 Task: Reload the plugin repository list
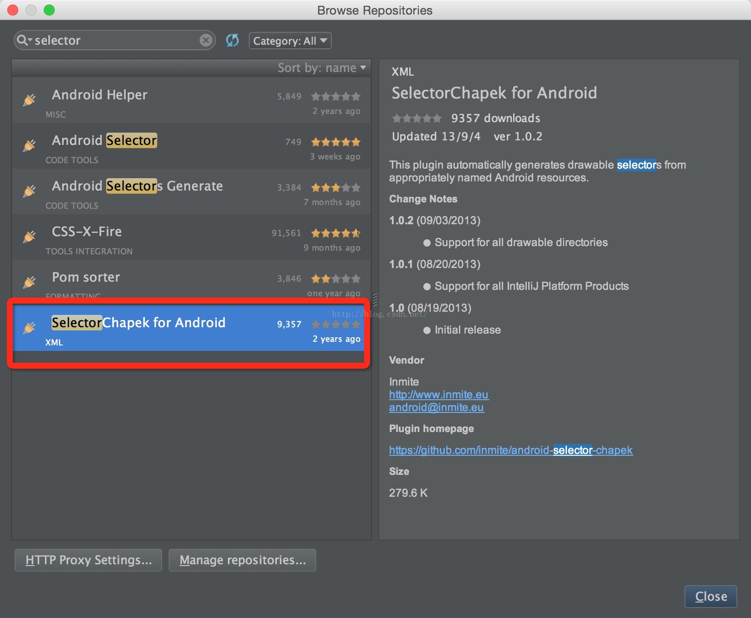[232, 41]
